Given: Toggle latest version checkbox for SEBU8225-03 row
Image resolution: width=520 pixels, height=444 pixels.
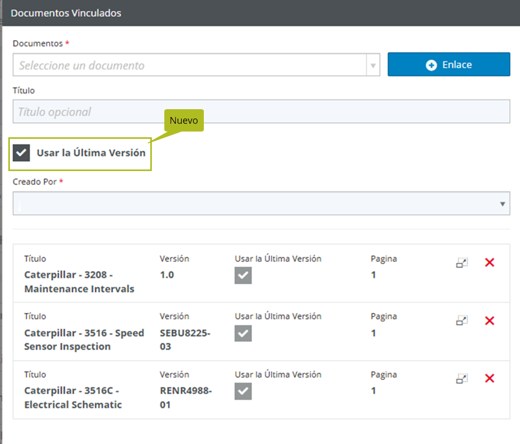Looking at the screenshot, I should click(243, 333).
